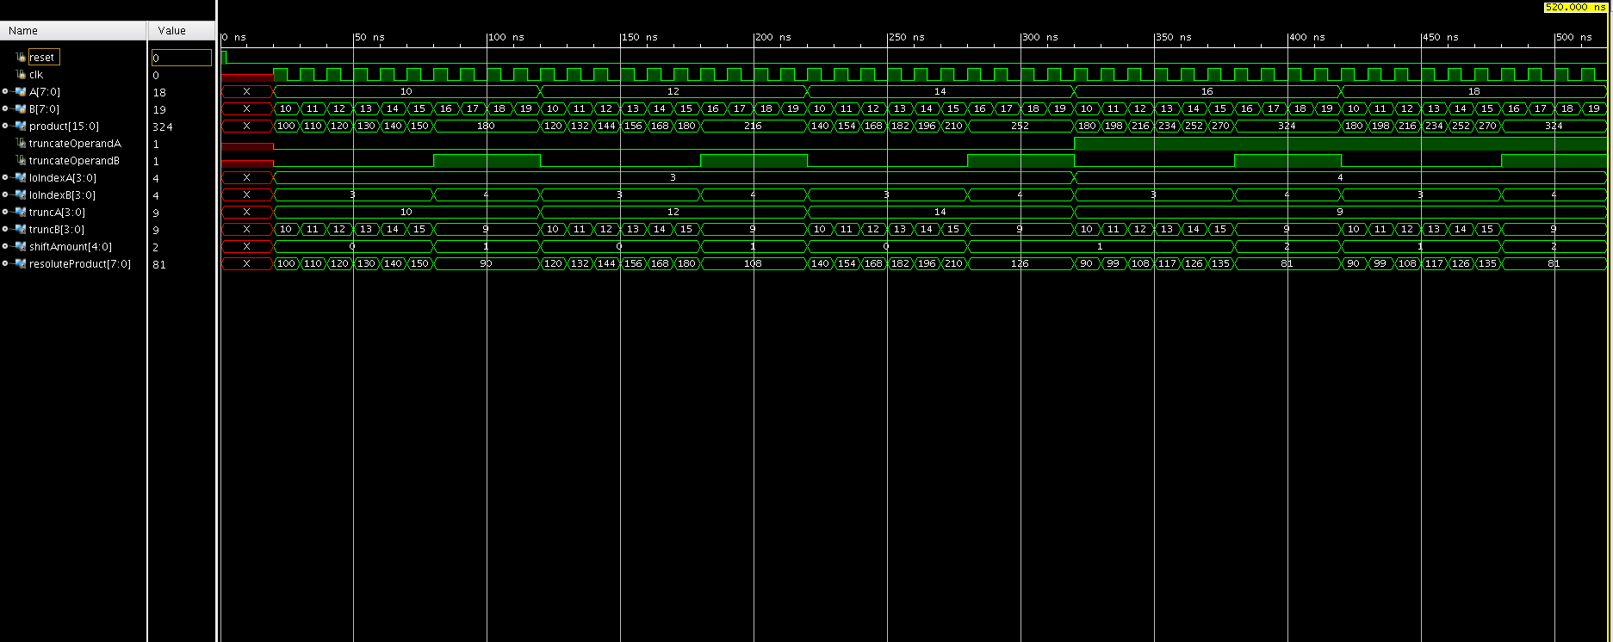1613x642 pixels.
Task: Select the product[15:0] signal name
Action: (x=64, y=127)
